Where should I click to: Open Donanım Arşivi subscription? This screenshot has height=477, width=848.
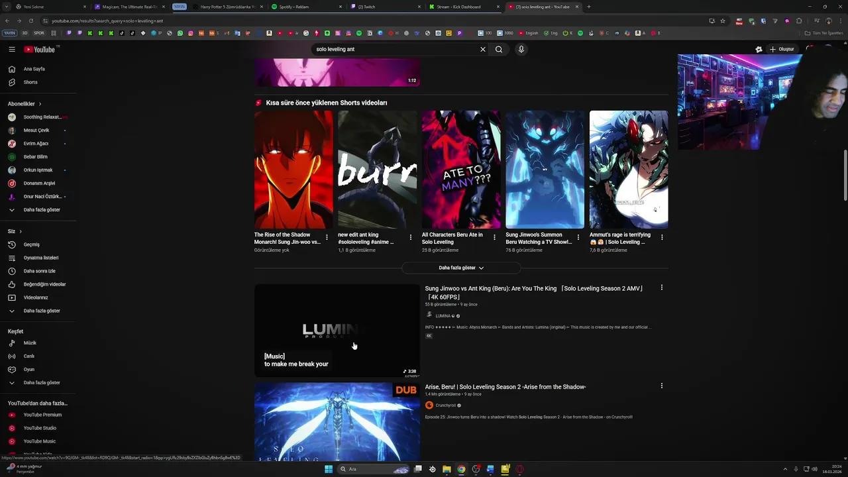point(38,184)
